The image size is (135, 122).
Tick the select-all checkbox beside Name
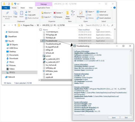tap(41, 30)
